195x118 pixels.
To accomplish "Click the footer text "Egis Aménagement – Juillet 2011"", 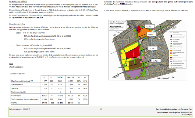I will (x=19, y=109).
